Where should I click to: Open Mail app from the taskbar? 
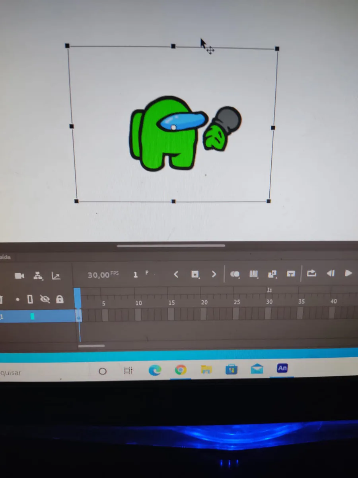(257, 369)
